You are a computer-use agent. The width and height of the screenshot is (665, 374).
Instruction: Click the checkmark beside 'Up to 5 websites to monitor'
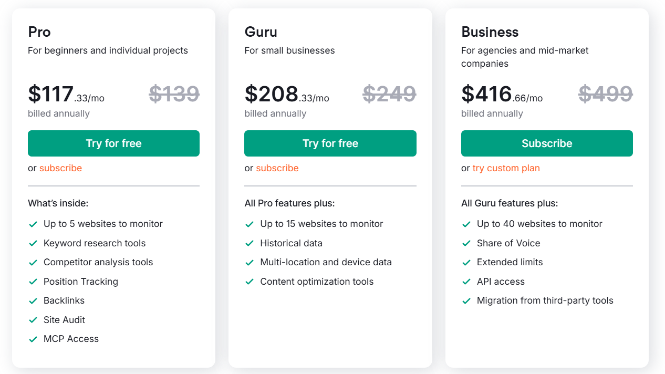coord(33,224)
